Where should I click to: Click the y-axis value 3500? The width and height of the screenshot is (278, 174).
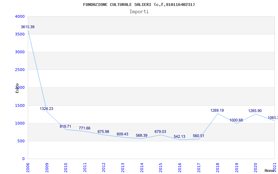20,34
